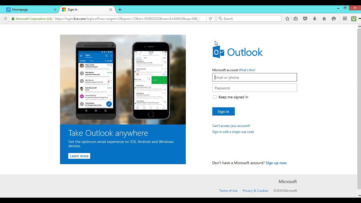Viewport: 361px width, 203px height.
Task: Click the Outlook phones promo image
Action: [x=123, y=80]
